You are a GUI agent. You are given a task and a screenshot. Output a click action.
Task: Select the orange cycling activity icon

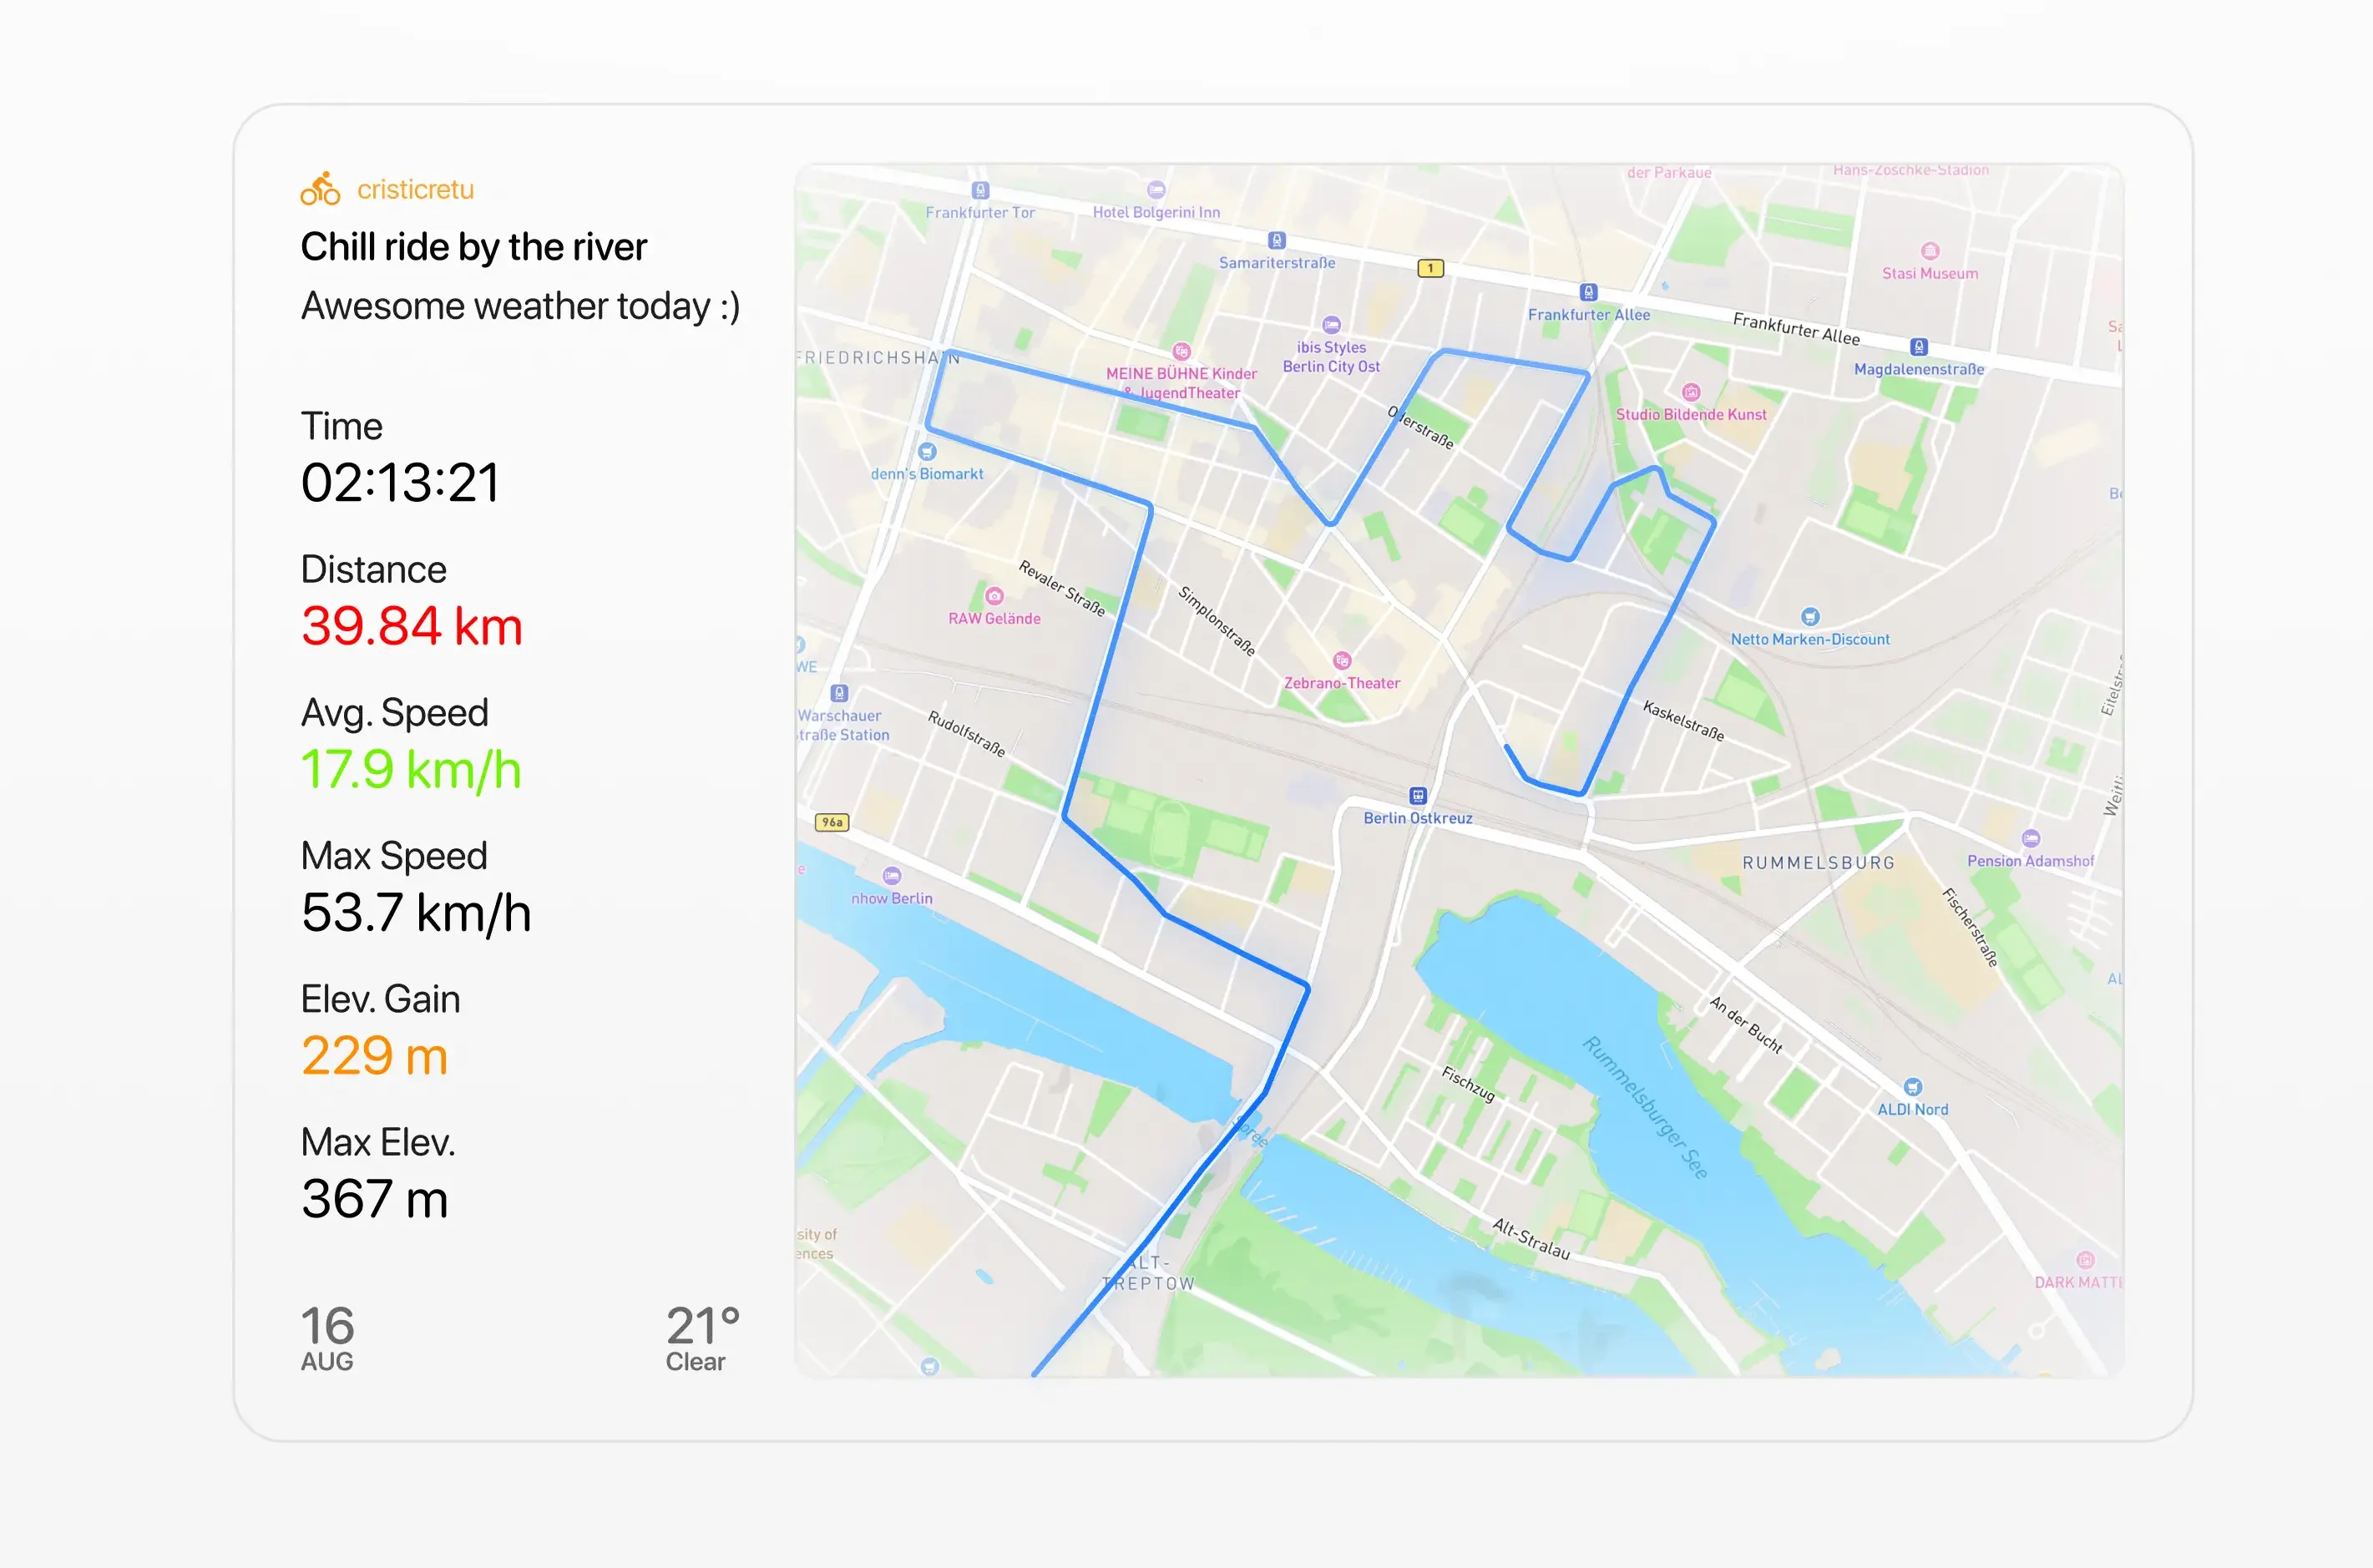coord(320,186)
